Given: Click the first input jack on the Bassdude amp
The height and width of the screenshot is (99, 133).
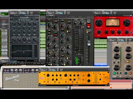Looking at the screenshot, I should click(5, 70).
